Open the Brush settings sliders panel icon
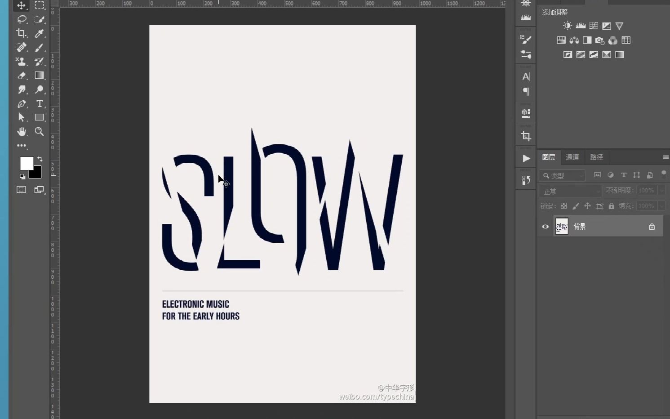Viewport: 670px width, 419px height. tap(526, 54)
